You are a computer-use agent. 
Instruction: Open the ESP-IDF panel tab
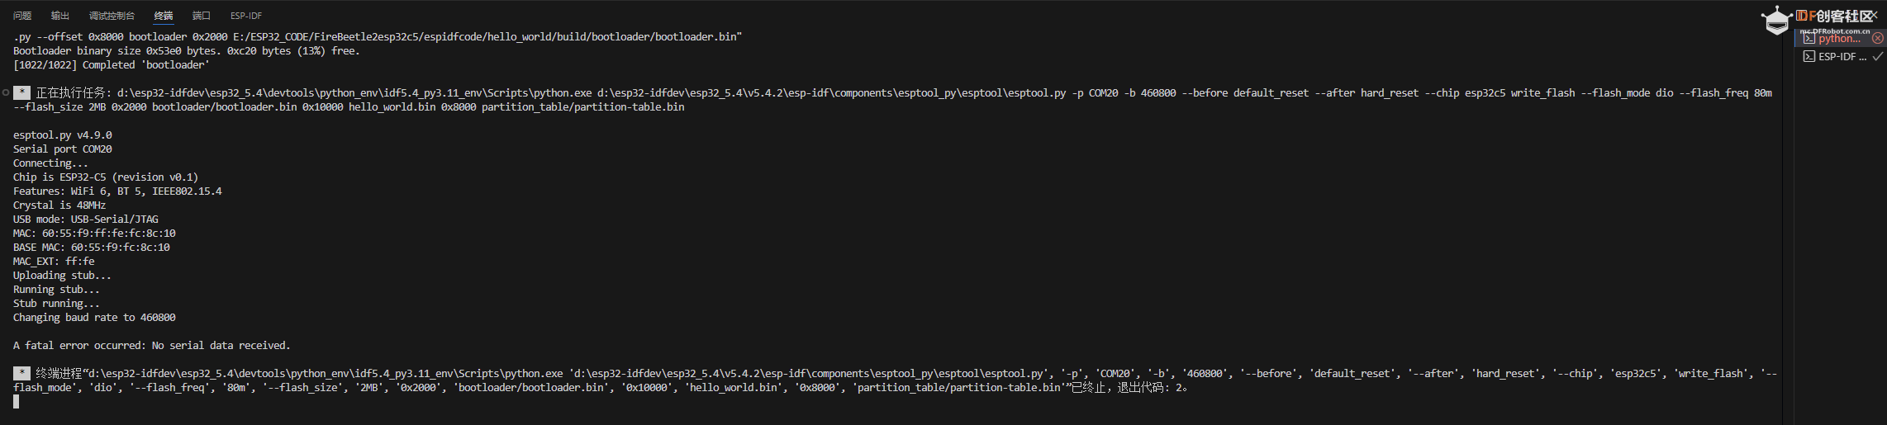coord(246,16)
